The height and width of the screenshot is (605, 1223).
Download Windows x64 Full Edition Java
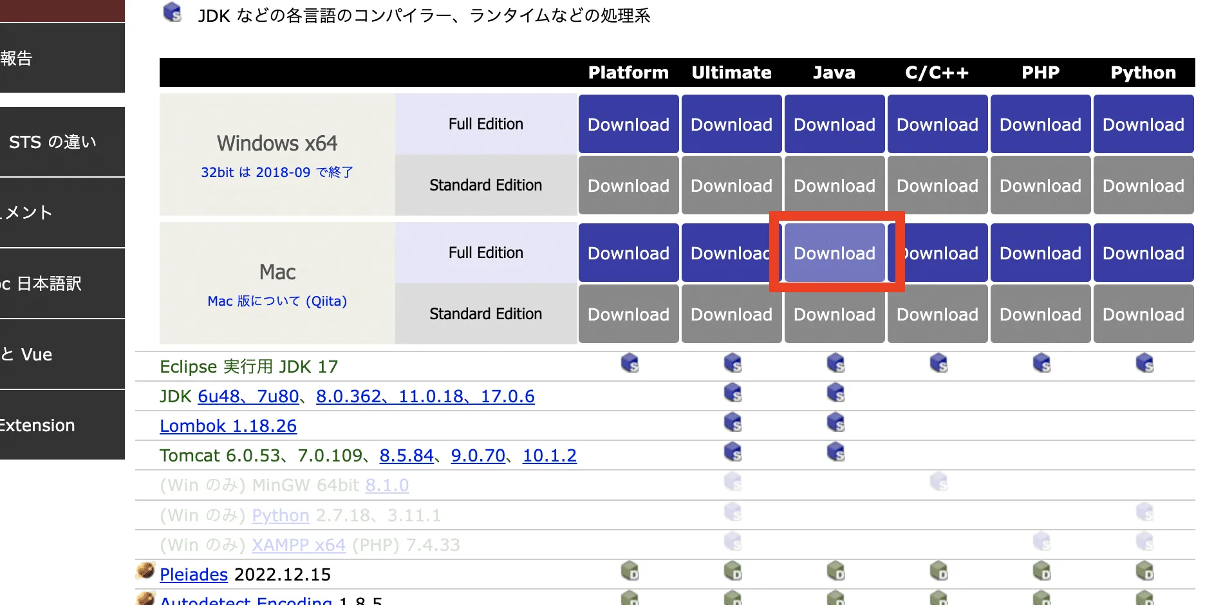point(835,124)
